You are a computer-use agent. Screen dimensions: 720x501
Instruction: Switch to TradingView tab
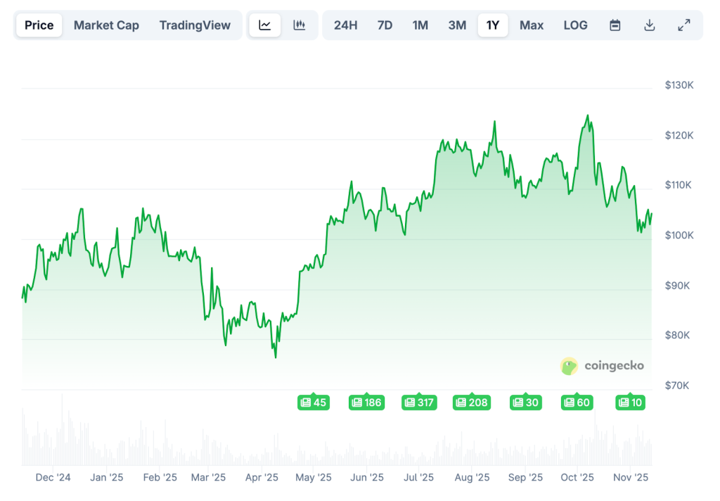195,25
